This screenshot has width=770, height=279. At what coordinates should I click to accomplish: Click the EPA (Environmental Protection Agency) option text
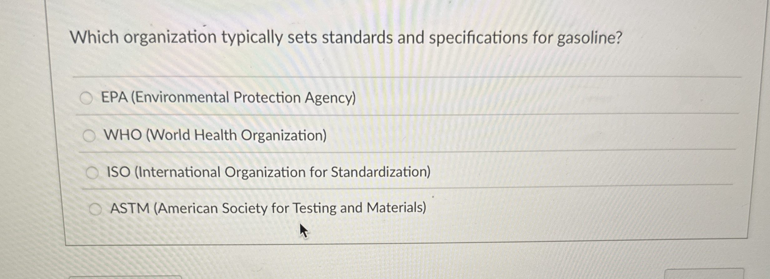(x=228, y=98)
